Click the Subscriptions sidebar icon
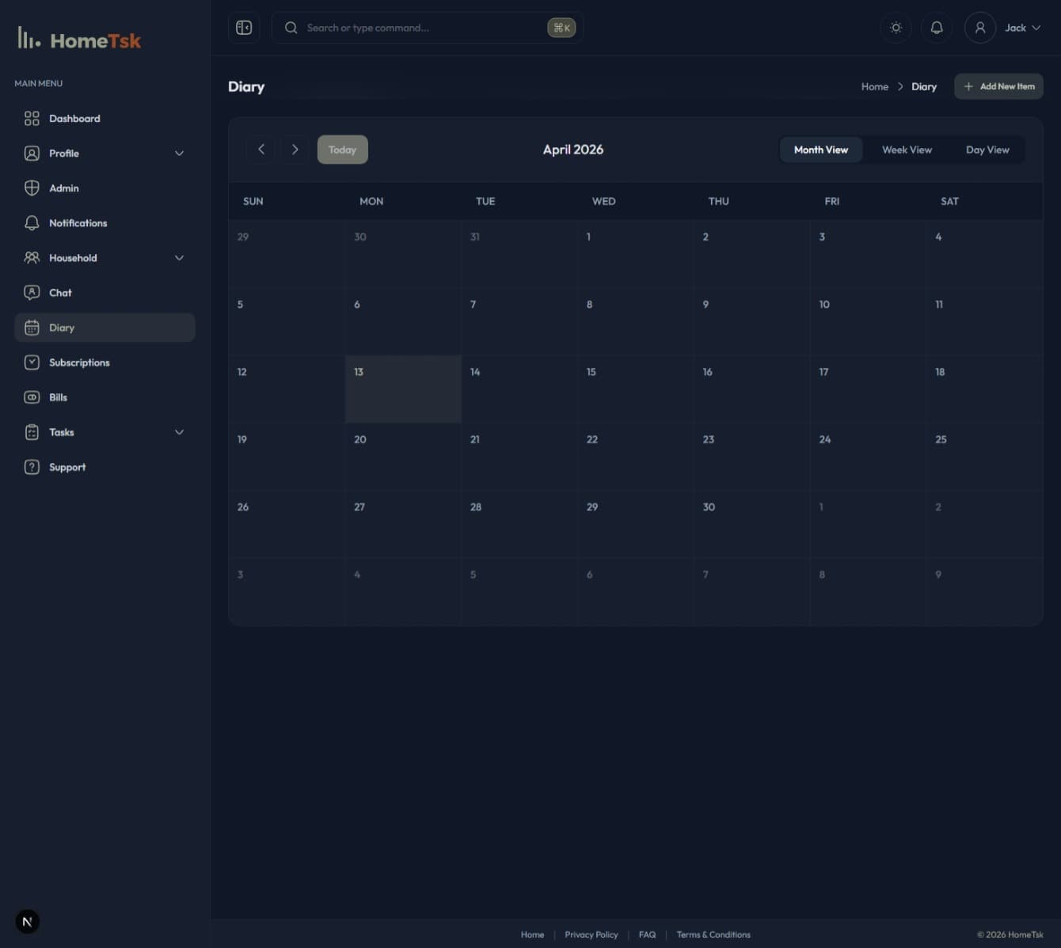Screen dimensions: 1061x948 point(32,362)
